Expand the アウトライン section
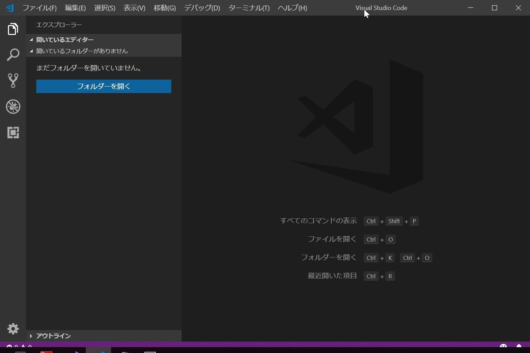The image size is (530, 353). click(53, 336)
